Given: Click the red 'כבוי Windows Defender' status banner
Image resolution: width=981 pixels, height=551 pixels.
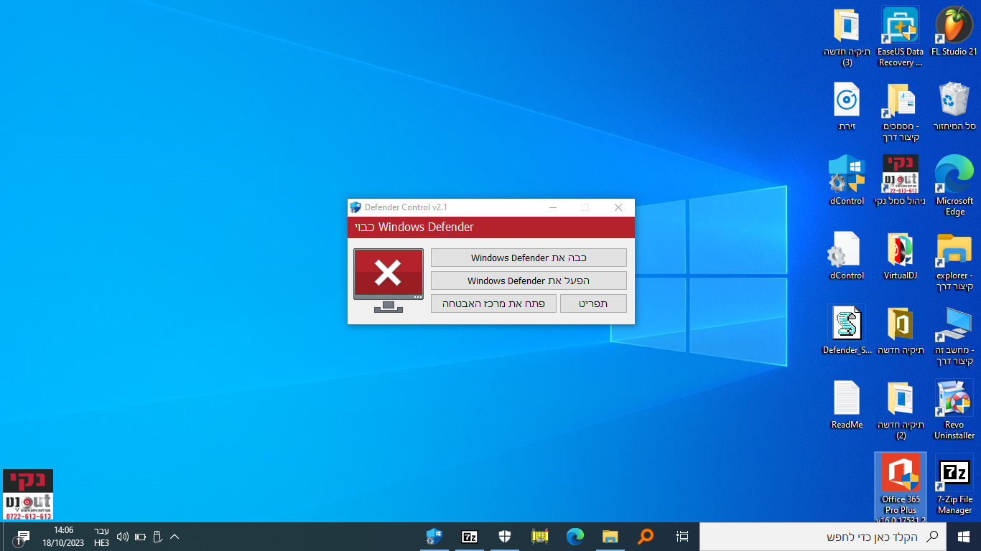Looking at the screenshot, I should coord(491,227).
